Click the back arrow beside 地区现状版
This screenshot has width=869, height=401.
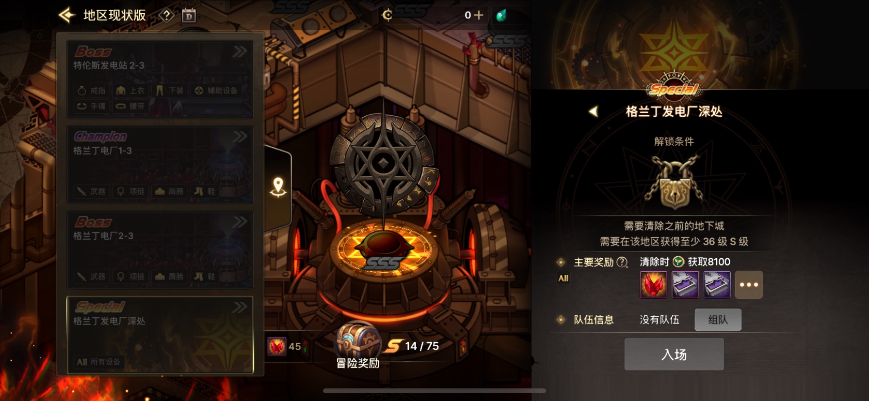click(x=67, y=15)
